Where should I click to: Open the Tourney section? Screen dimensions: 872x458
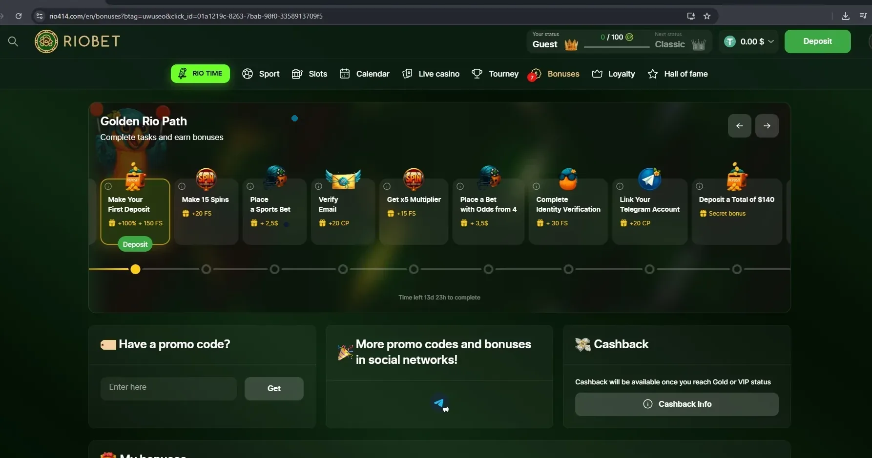495,74
